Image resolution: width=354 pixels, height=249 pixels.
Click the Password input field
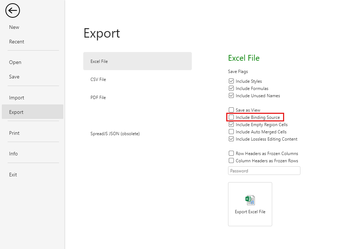point(264,171)
